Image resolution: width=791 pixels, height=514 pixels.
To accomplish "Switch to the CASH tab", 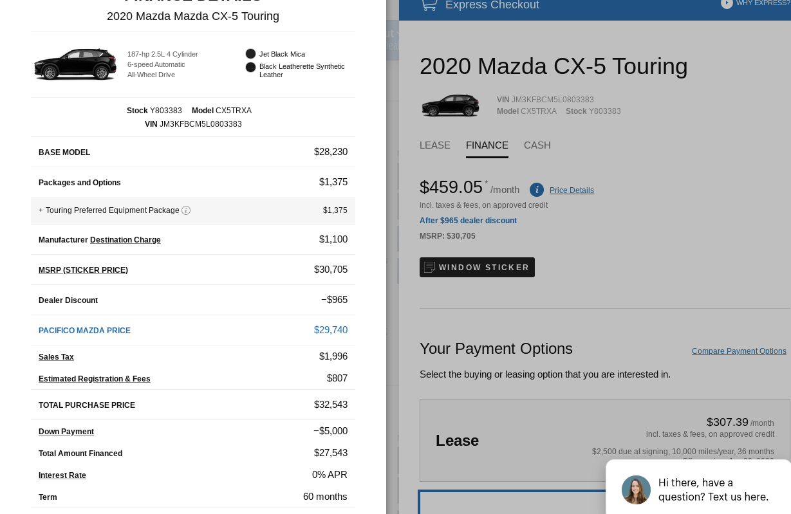I will pos(537,145).
